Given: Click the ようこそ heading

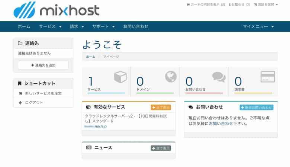Looking at the screenshot, I should click(102, 45).
